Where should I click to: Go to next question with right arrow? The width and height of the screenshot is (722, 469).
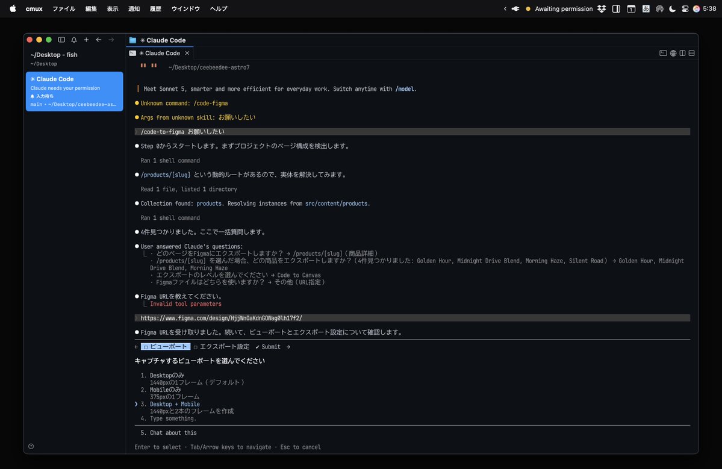[288, 347]
